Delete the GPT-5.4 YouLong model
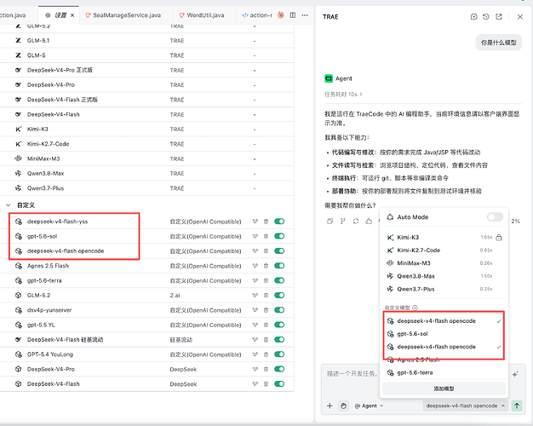Viewport: 533px width, 426px height. point(266,354)
